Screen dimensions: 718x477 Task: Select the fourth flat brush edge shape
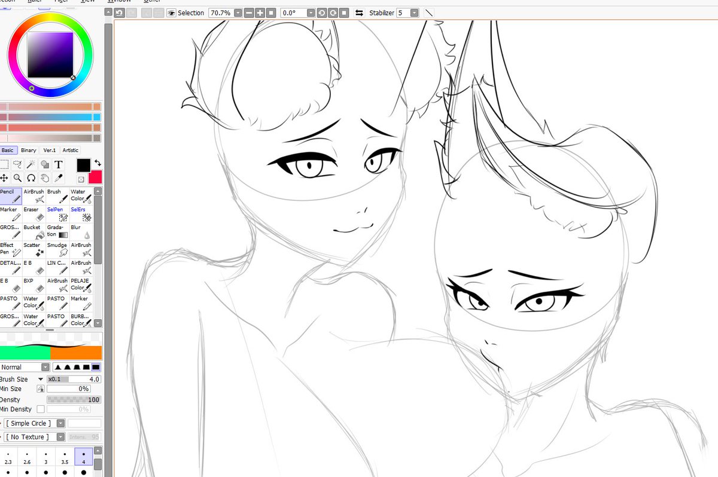(x=86, y=367)
